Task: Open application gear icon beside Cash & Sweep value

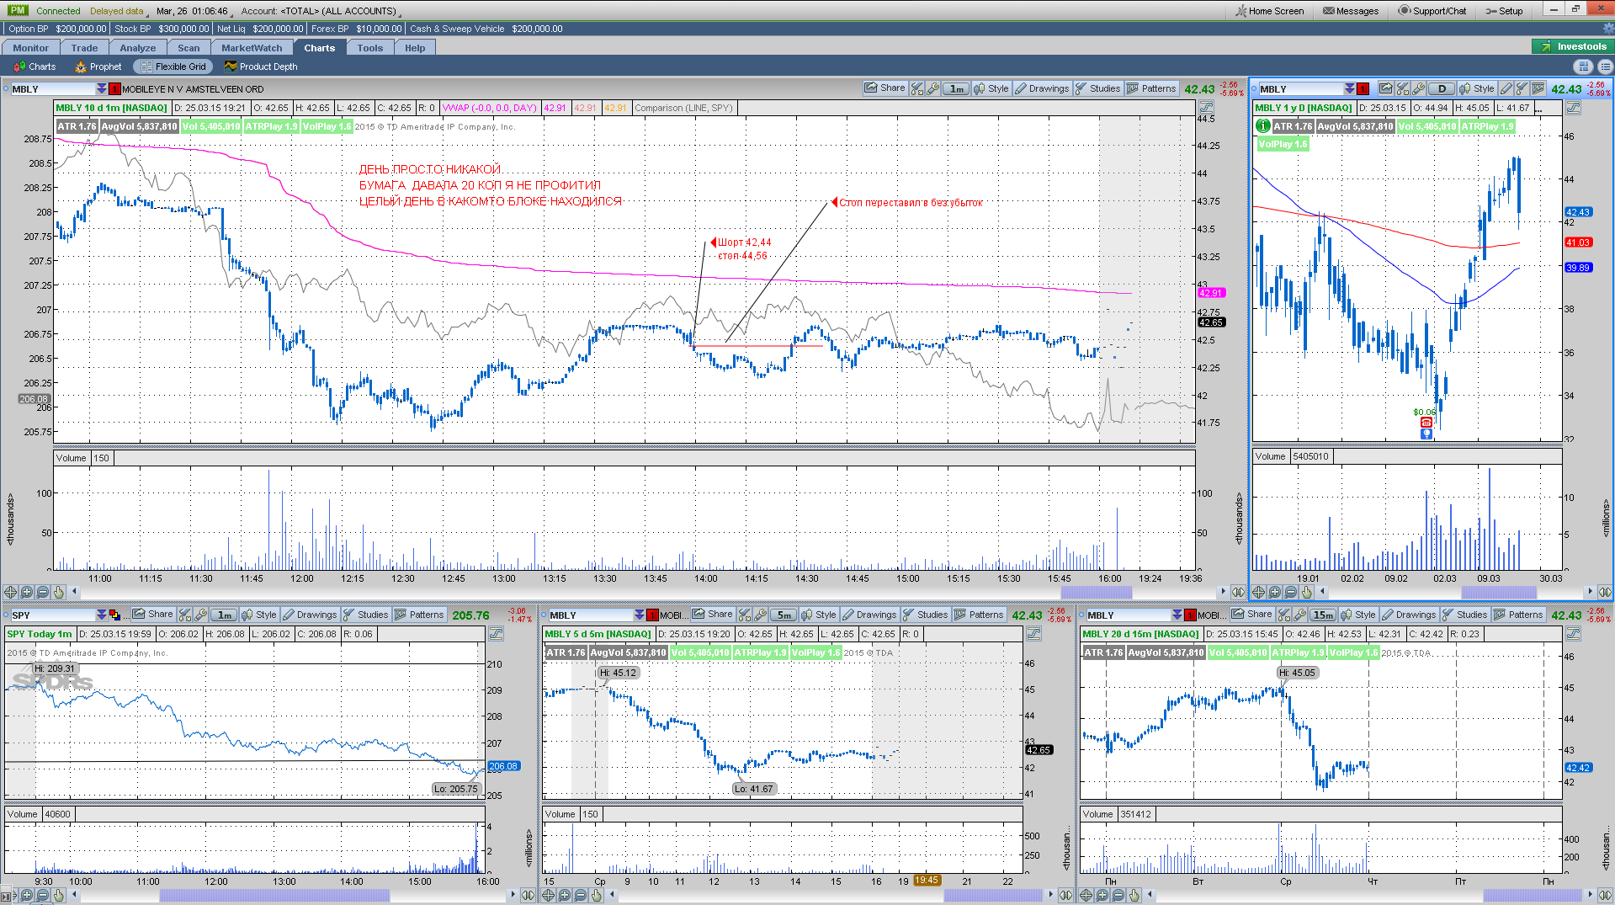Action: 1607,29
